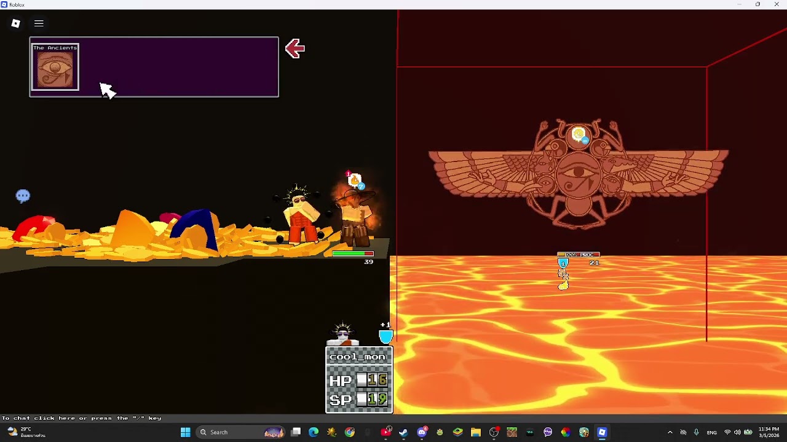Click the green player health bar

[x=352, y=253]
